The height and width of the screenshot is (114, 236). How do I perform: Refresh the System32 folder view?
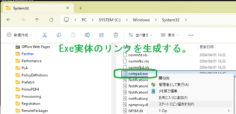(51, 20)
